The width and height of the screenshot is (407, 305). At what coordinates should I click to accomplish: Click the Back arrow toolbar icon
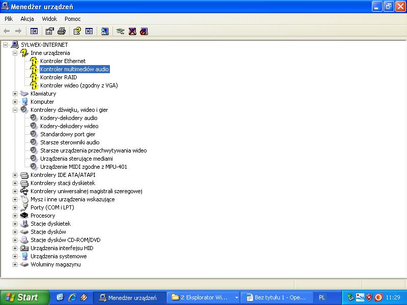click(7, 32)
